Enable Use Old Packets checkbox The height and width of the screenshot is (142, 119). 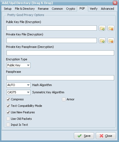pyautogui.click(x=8, y=119)
